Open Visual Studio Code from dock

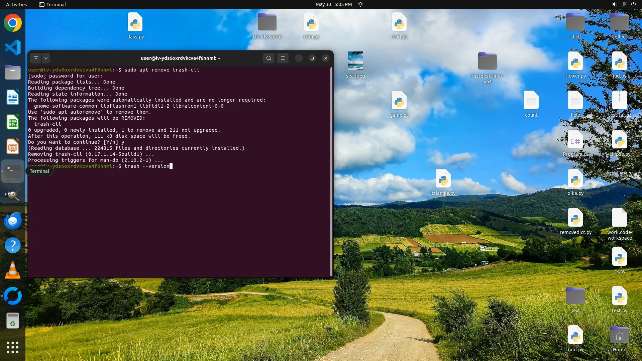click(13, 47)
